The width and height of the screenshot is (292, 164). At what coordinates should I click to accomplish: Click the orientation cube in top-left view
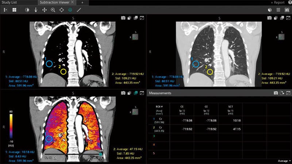coord(135,37)
